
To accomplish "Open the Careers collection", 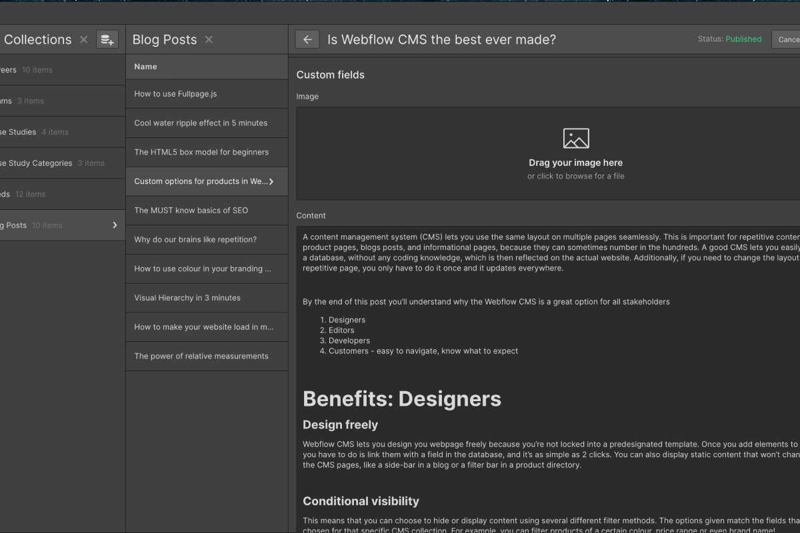I will click(x=63, y=70).
